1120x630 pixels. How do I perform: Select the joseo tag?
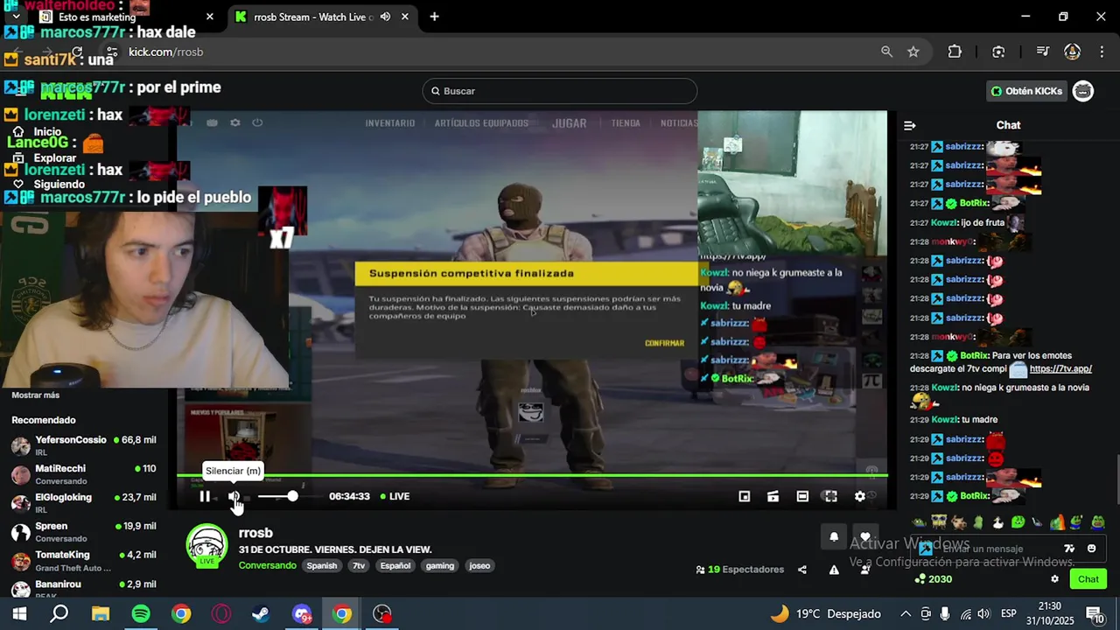(x=479, y=565)
